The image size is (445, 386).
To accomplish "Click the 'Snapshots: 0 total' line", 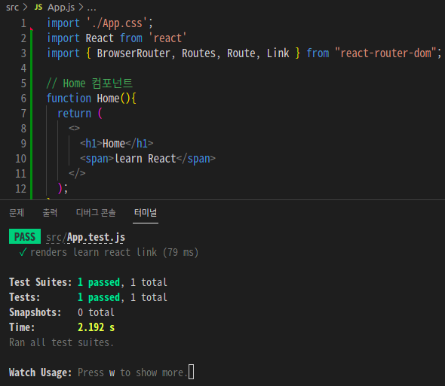I will 62,312.
